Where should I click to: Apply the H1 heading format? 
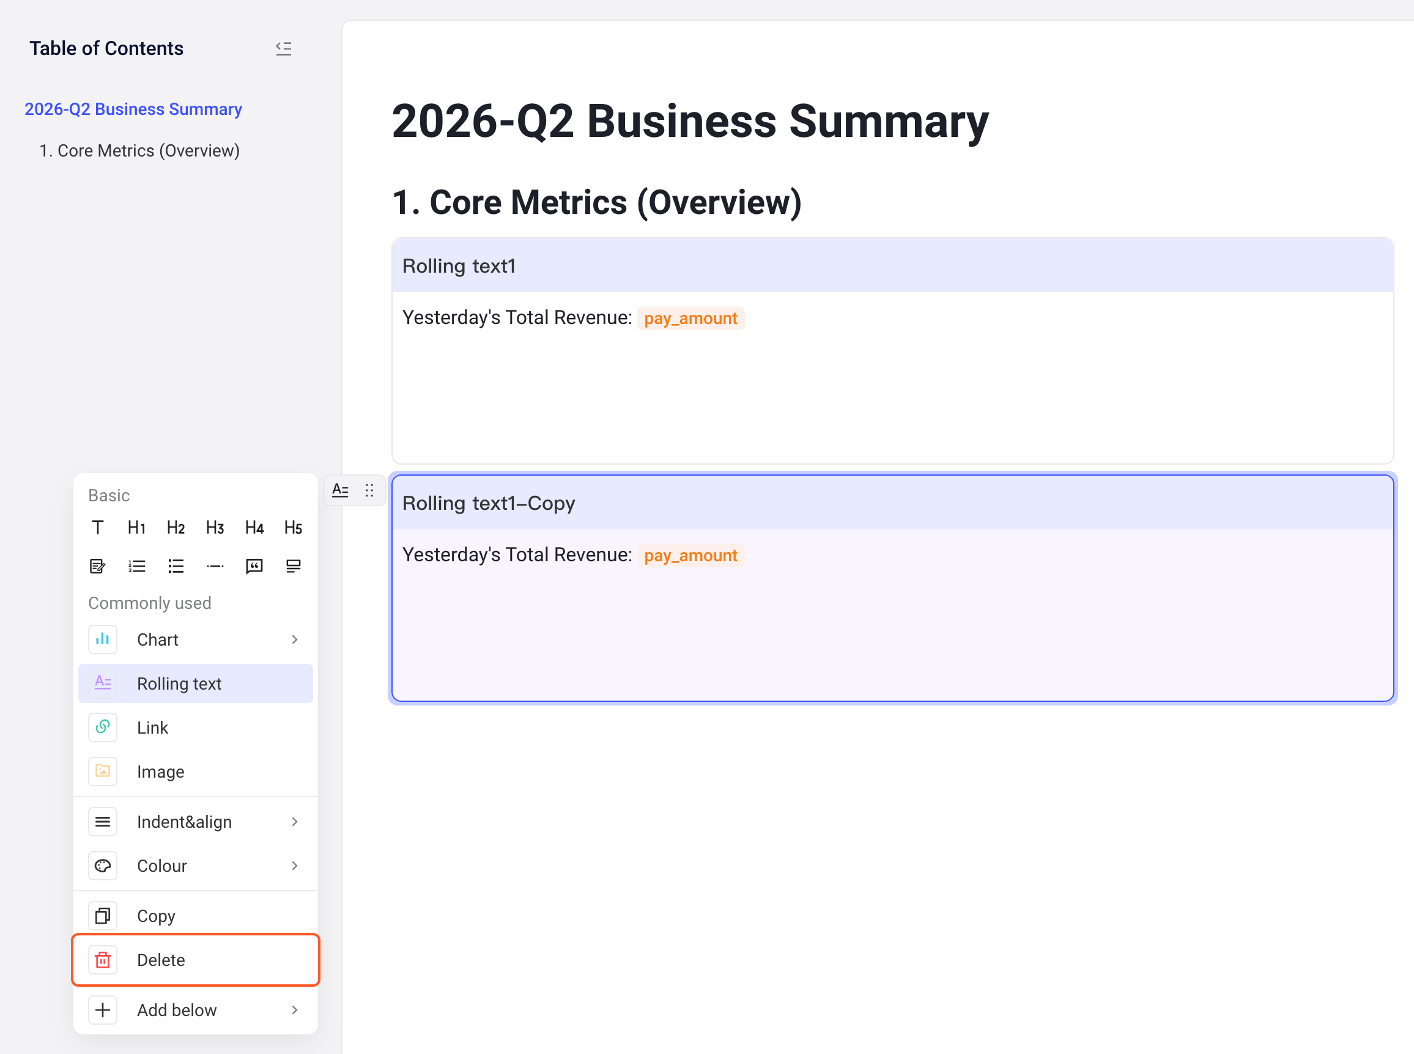[136, 528]
